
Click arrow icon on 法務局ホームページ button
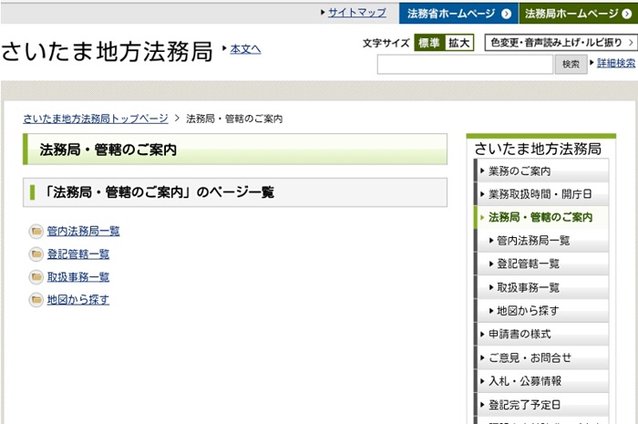point(627,14)
